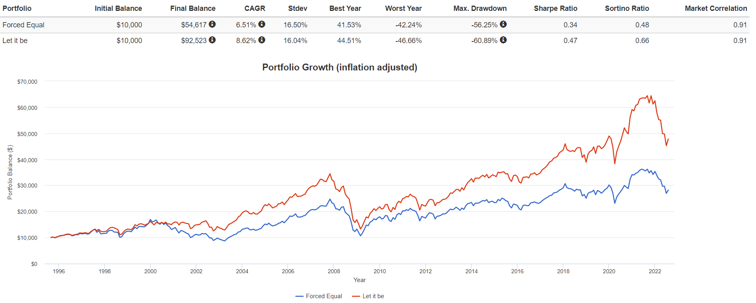Click the red Let it be legend line marker
The image size is (756, 303).
(356, 296)
